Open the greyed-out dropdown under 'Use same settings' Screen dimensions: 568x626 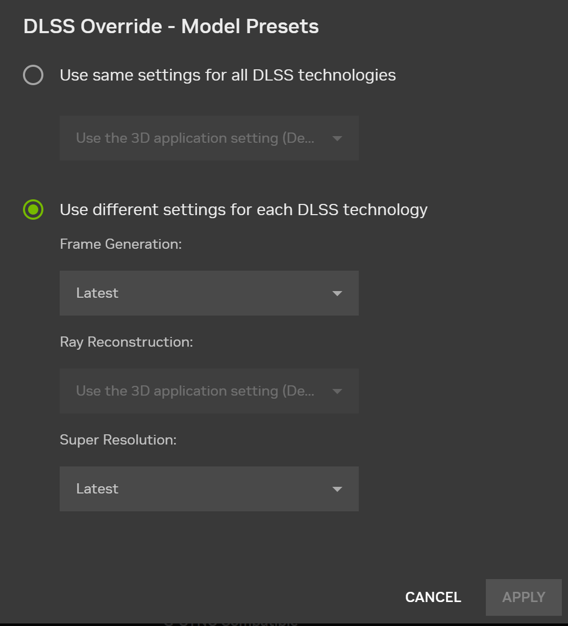click(x=209, y=138)
